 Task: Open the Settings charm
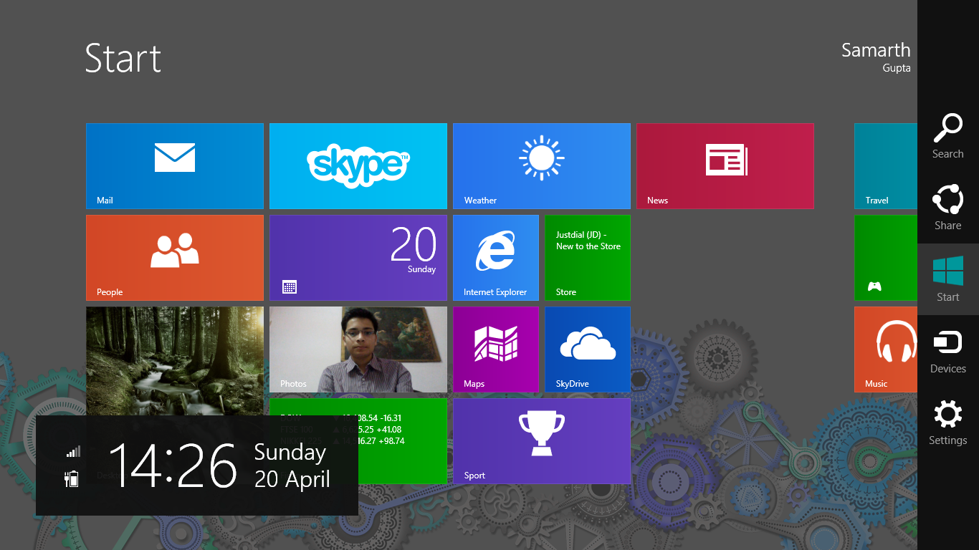click(948, 423)
